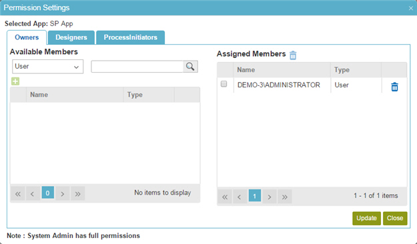Viewport: 417px width, 244px height.
Task: Check the DEMO-3\ADMINISTRATOR row checkbox
Action: [x=224, y=84]
